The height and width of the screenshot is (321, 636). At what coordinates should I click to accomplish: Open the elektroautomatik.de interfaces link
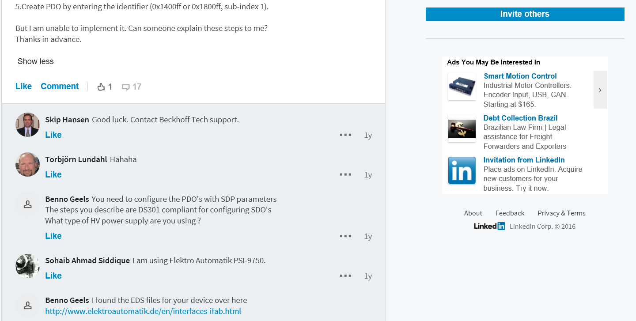point(143,311)
